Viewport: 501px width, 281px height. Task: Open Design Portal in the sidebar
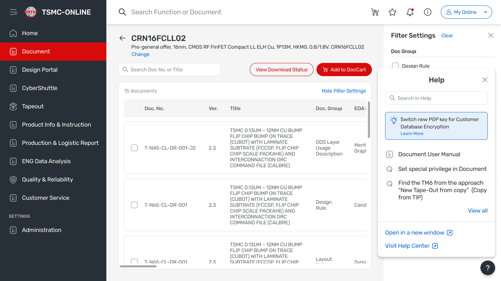pos(53,70)
